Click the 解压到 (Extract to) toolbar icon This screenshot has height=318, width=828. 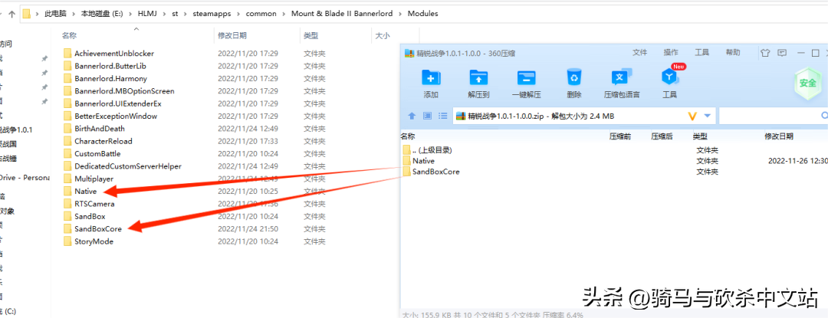point(479,78)
